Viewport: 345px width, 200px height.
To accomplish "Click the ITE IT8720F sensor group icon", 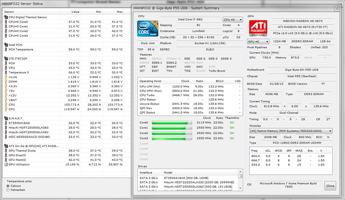I will [x=6, y=59].
